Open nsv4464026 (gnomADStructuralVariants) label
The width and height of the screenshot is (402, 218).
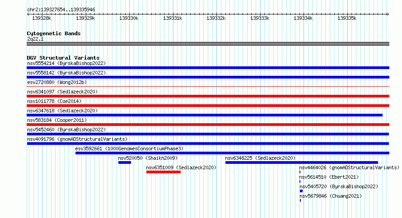pos(349,167)
